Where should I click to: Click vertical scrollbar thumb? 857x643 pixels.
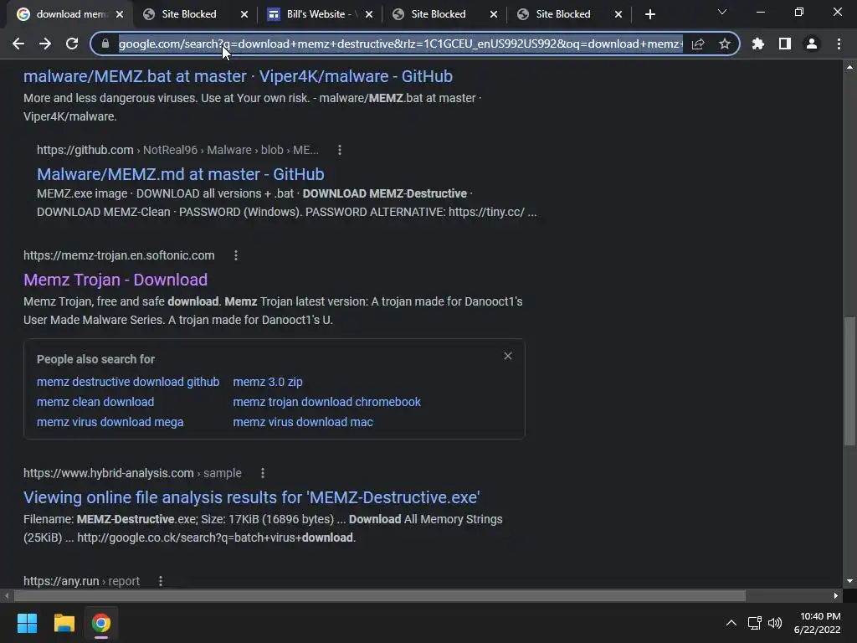tap(849, 381)
